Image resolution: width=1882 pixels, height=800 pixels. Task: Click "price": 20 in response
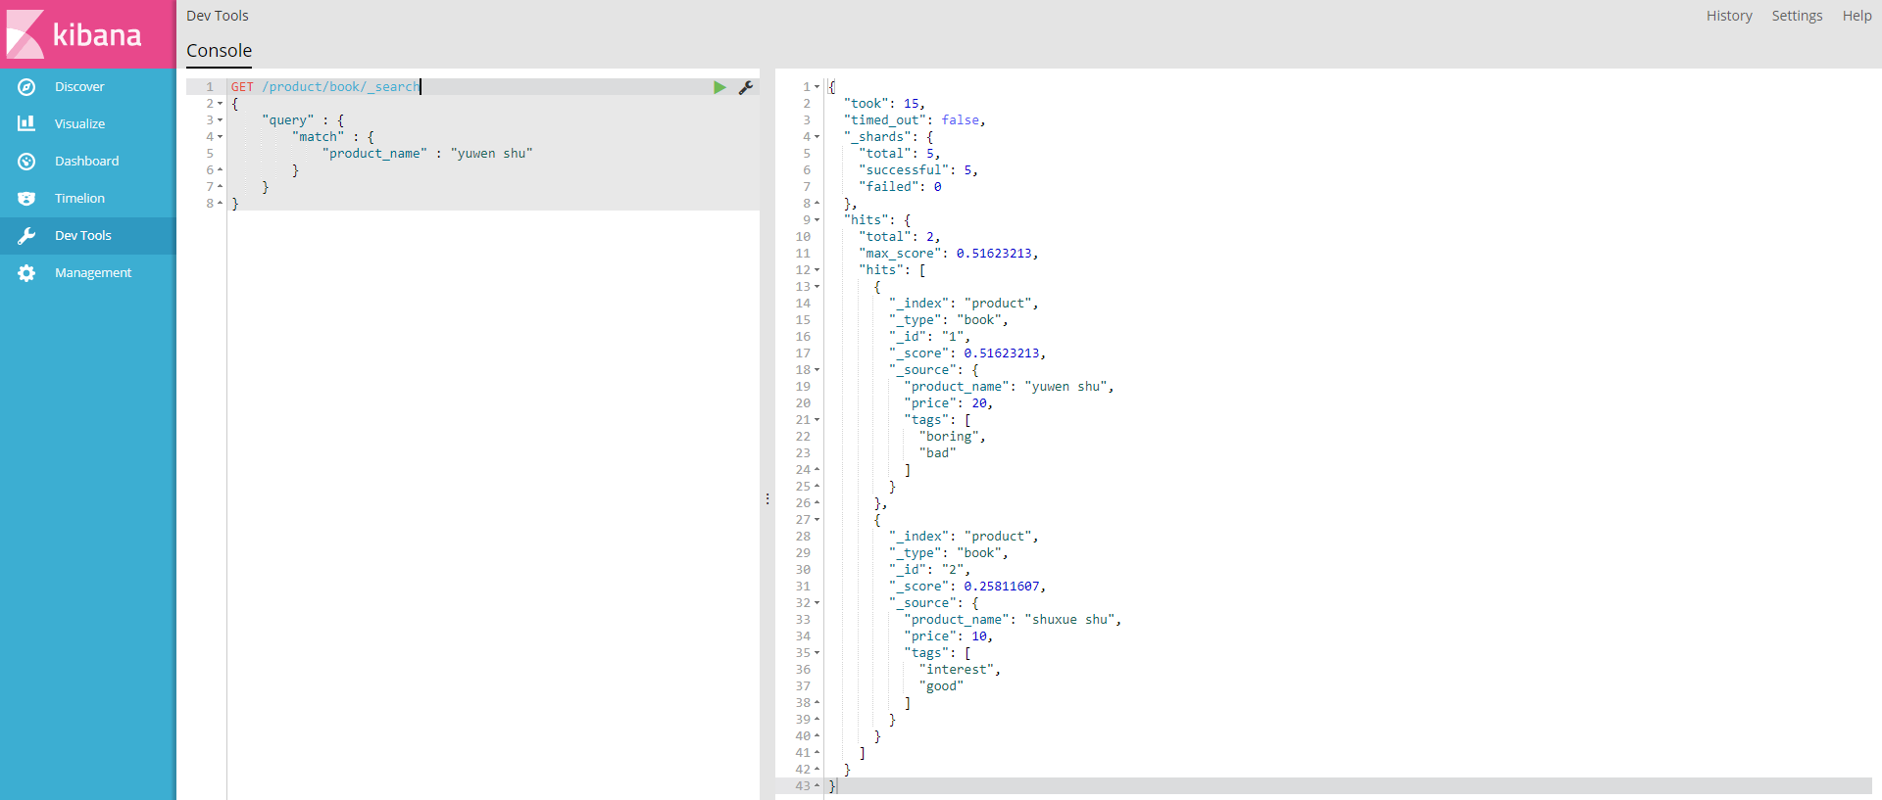[948, 403]
